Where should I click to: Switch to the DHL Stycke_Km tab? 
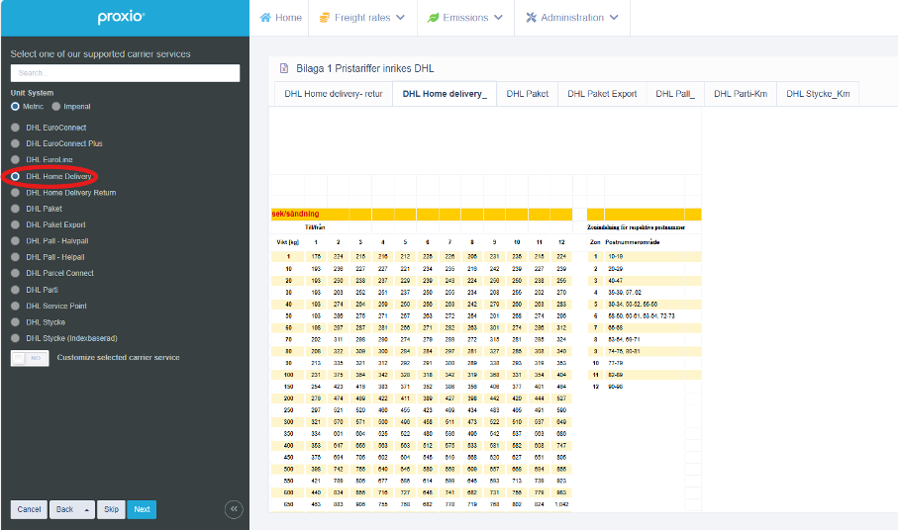(818, 94)
